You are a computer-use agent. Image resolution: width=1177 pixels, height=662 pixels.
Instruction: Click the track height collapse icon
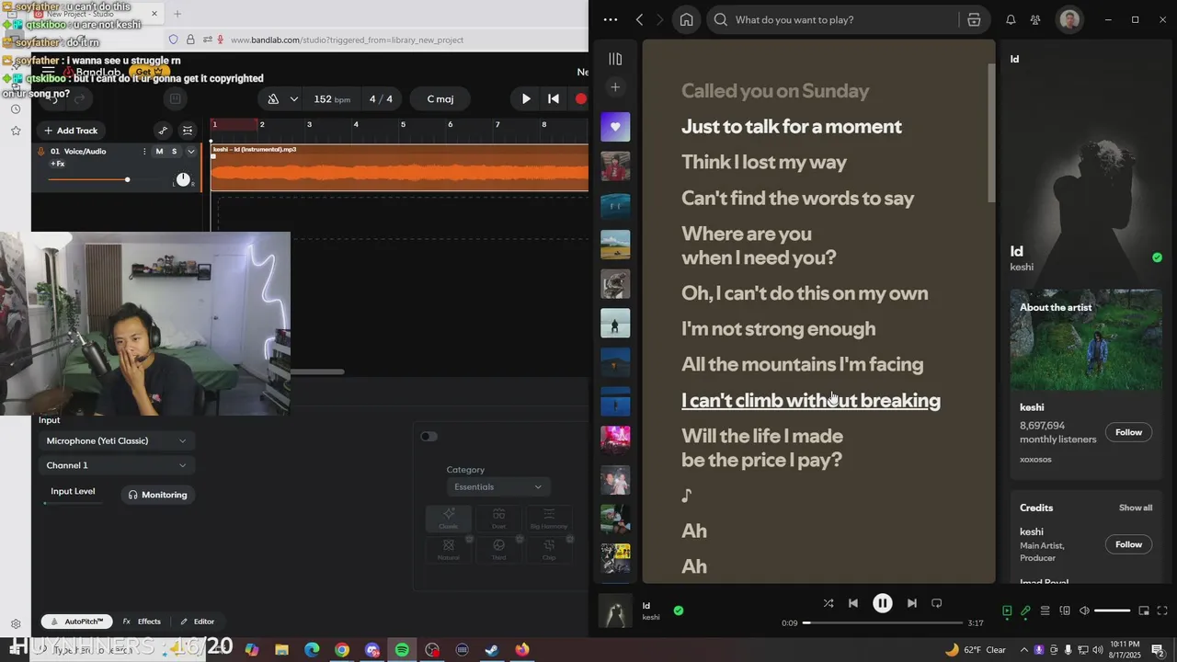[x=188, y=131]
